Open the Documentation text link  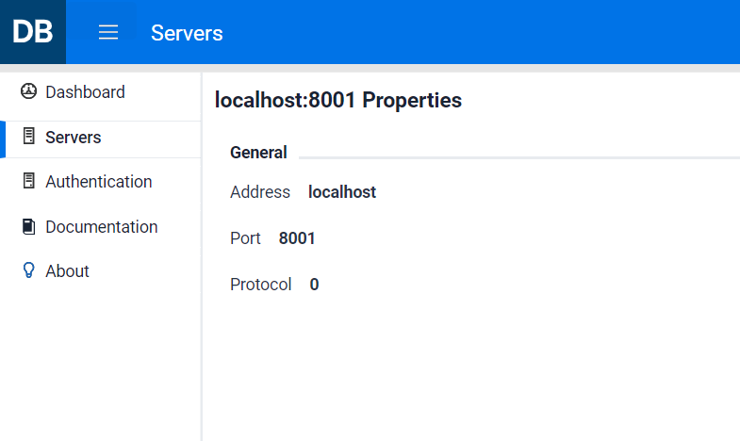[101, 227]
